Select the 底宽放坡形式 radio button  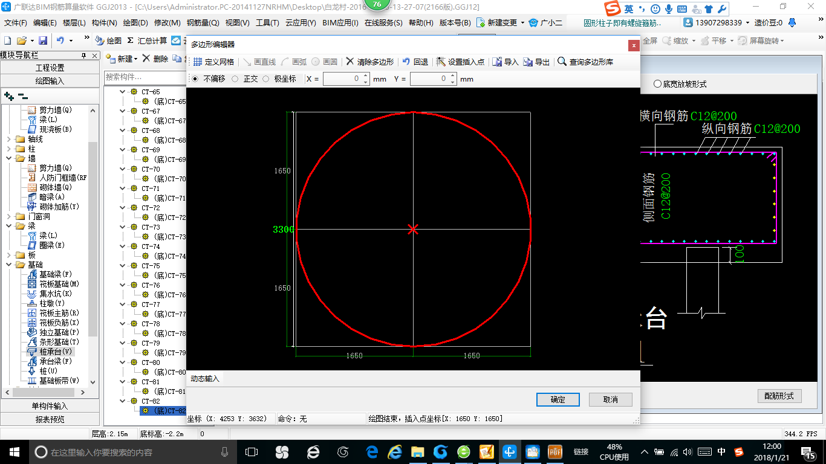point(657,84)
